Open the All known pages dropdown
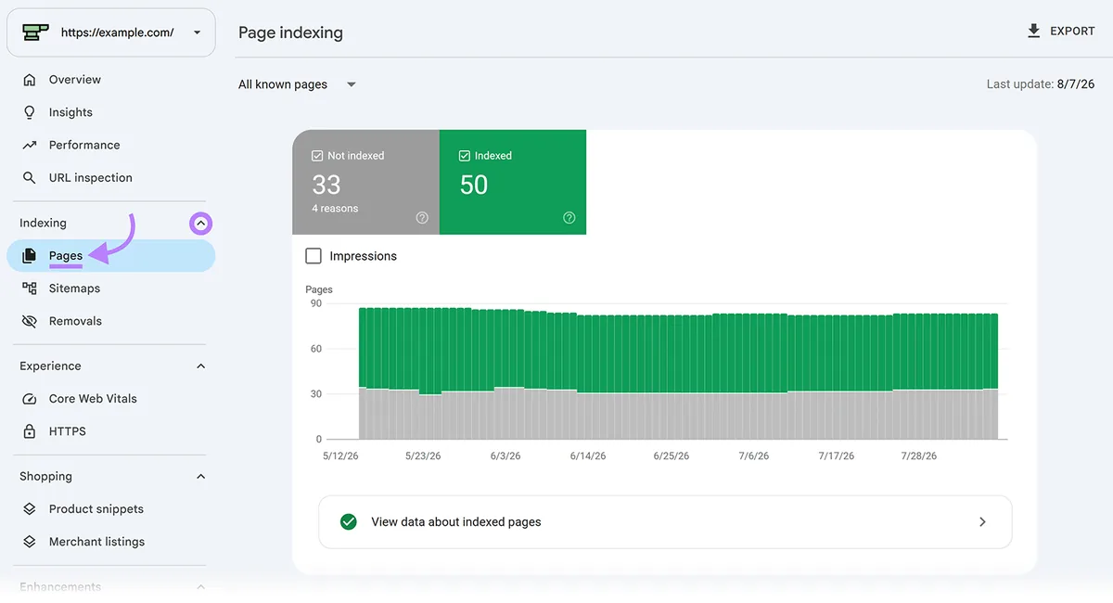Screen dimensions: 1113x603 pos(297,84)
